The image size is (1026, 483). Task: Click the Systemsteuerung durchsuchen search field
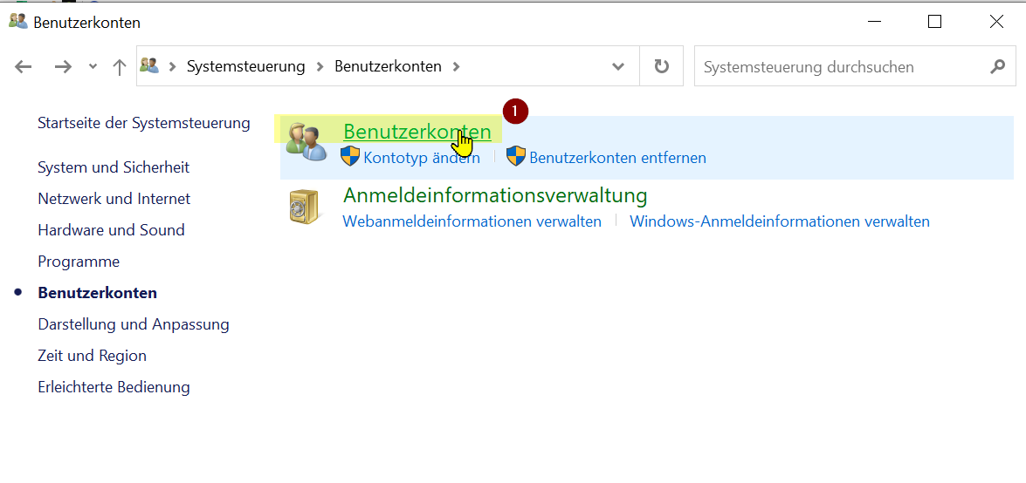(x=838, y=67)
